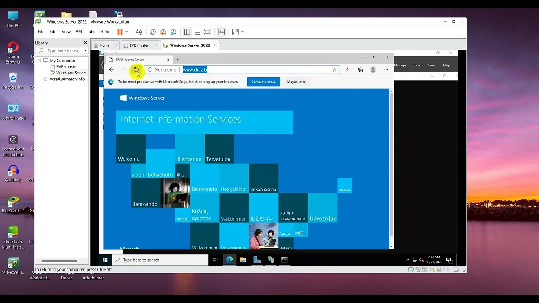Open Edge Settings and more ellipsis
Screen dimensions: 539x303
point(386,70)
